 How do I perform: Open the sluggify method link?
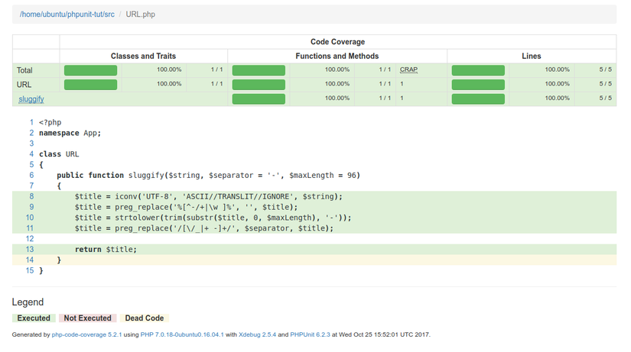pos(31,99)
